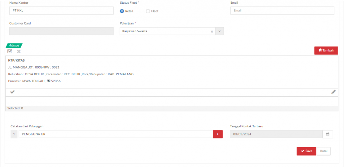This screenshot has width=344, height=167.
Task: Open the Pekerjaan combo box showing Karyawan Swasta
Action: pos(172,31)
